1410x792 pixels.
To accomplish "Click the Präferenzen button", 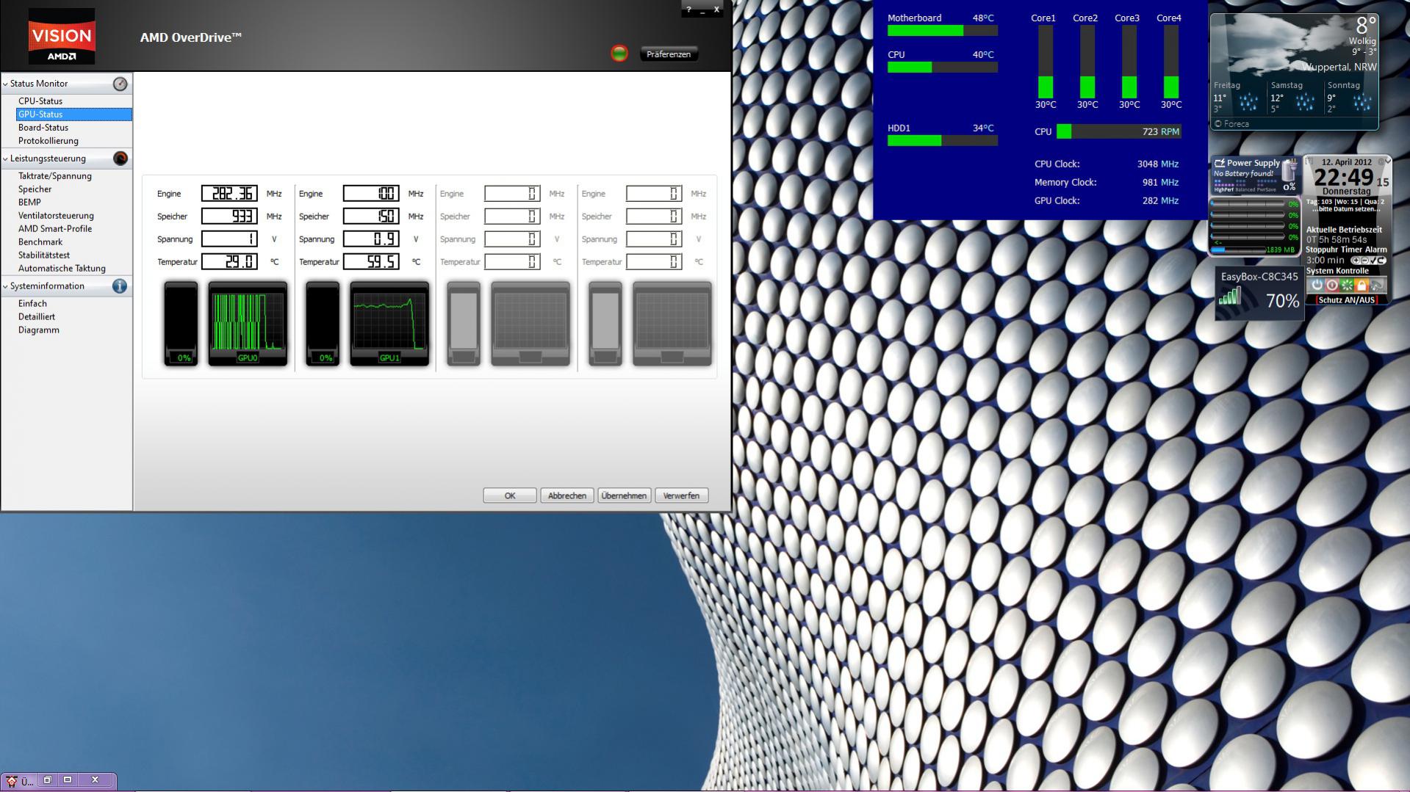I will (x=669, y=54).
